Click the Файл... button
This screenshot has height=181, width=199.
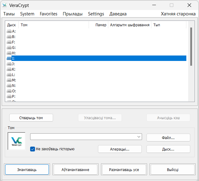[168, 138]
